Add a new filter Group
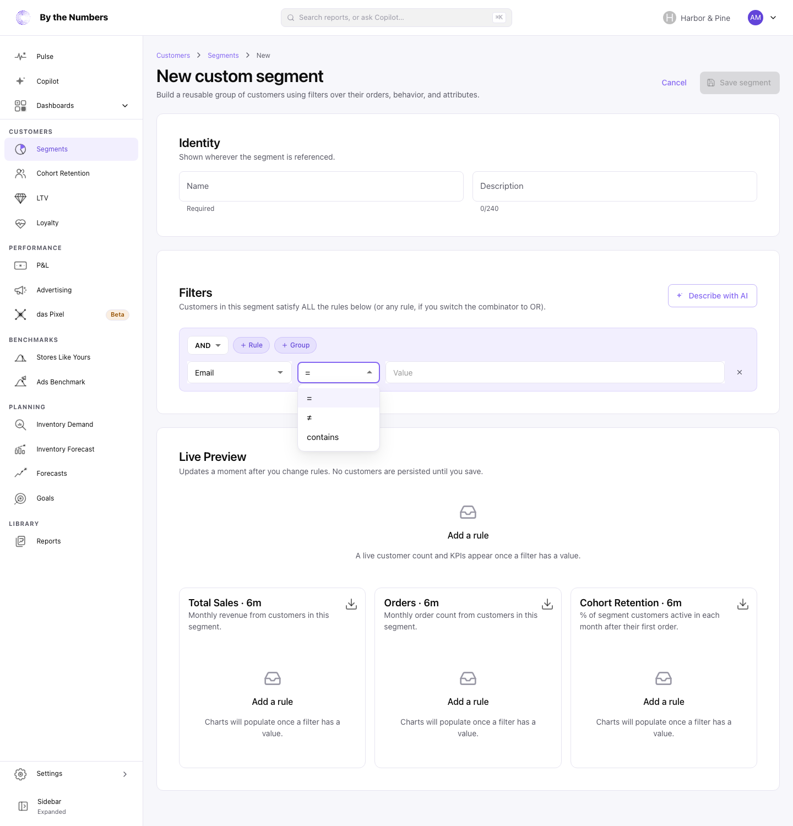The width and height of the screenshot is (793, 826). point(296,345)
